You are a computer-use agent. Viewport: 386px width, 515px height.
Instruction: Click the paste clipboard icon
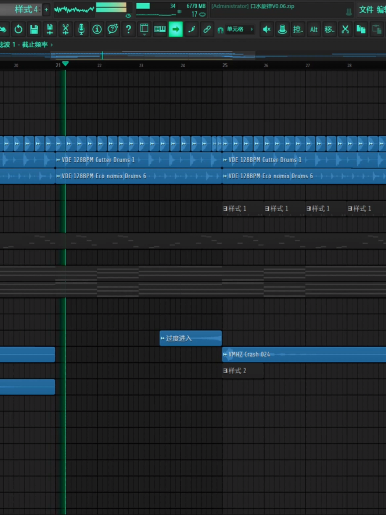pyautogui.click(x=377, y=29)
